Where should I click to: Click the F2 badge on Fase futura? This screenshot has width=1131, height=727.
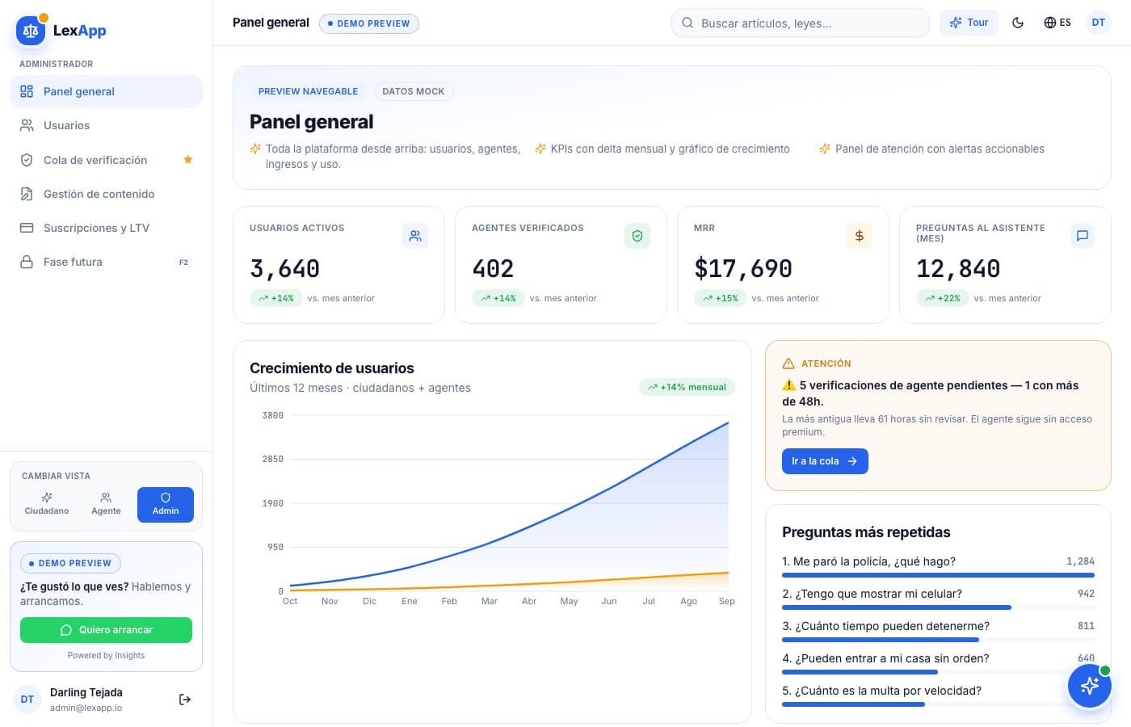[x=183, y=262]
